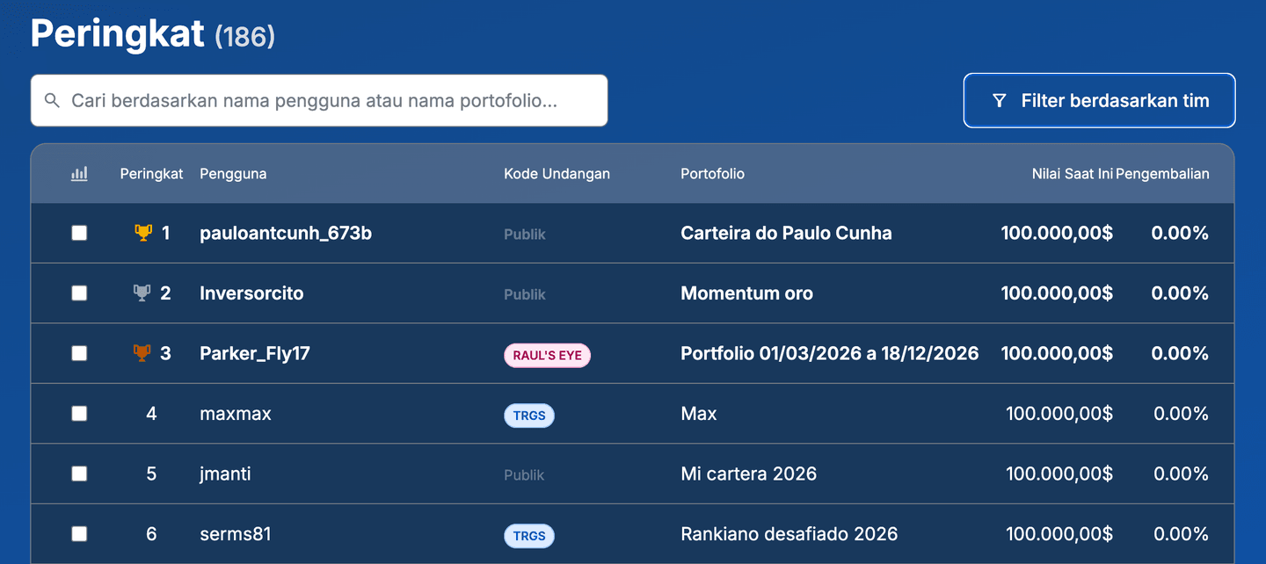Open the Carteira do Paulo Cunha portfolio
This screenshot has height=564, width=1266.
[786, 233]
